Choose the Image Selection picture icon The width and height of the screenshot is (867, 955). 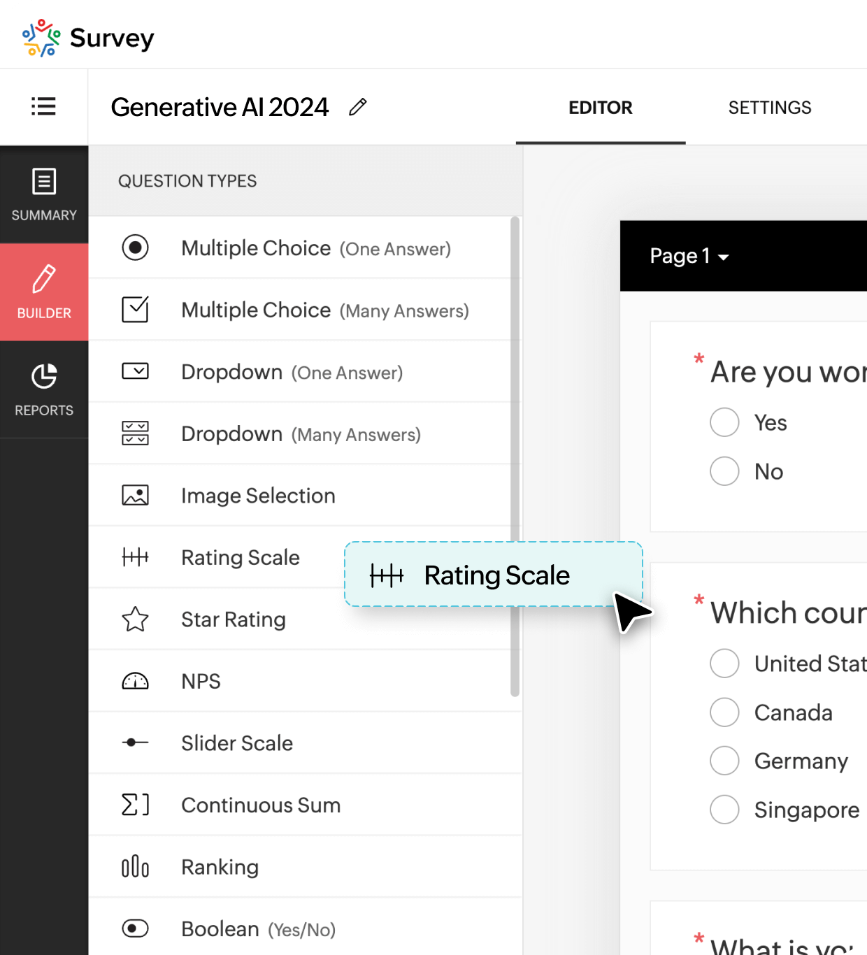pyautogui.click(x=135, y=496)
